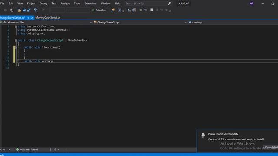Save the current file with the disk icon
Image resolution: width=278 pixels, height=156 pixels.
(x=24, y=10)
